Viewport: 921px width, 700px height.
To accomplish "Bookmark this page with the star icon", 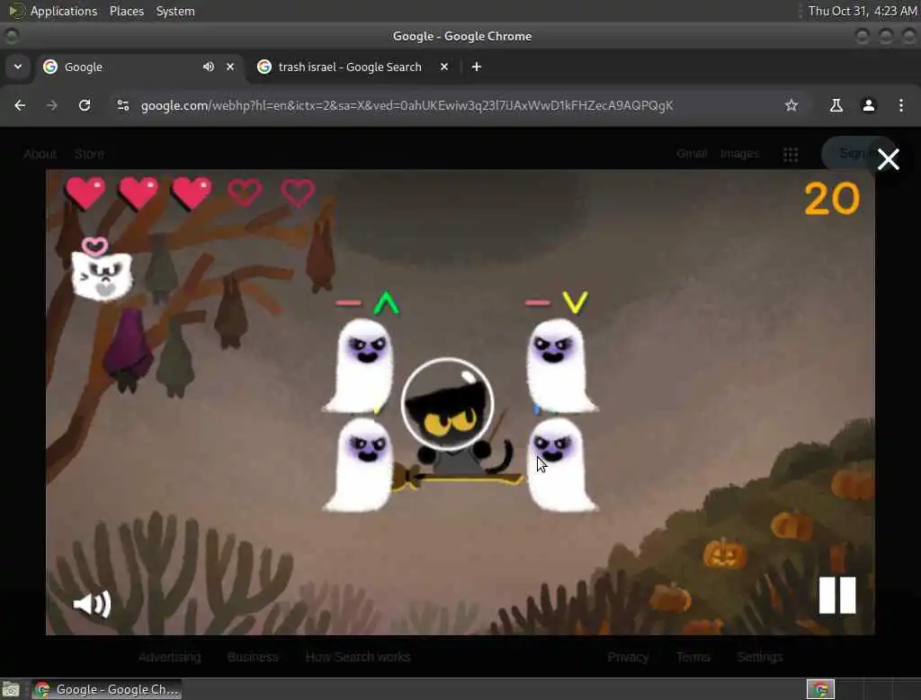I will point(791,105).
